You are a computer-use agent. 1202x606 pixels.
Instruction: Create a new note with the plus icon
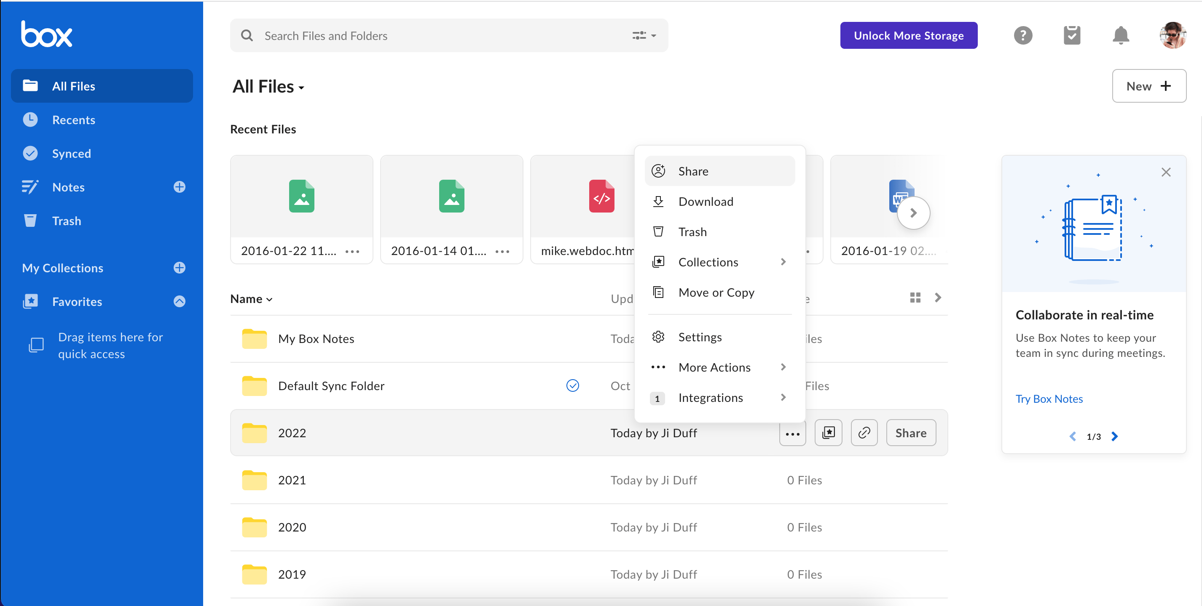pos(180,187)
